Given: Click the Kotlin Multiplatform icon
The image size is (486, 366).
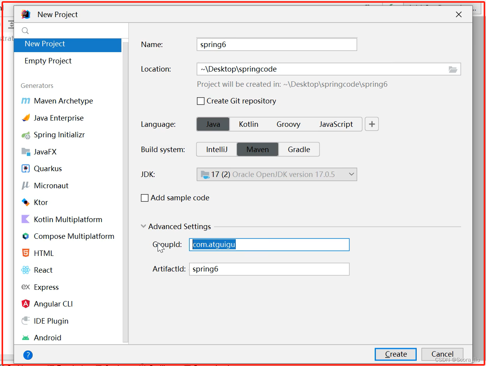Looking at the screenshot, I should (x=26, y=219).
